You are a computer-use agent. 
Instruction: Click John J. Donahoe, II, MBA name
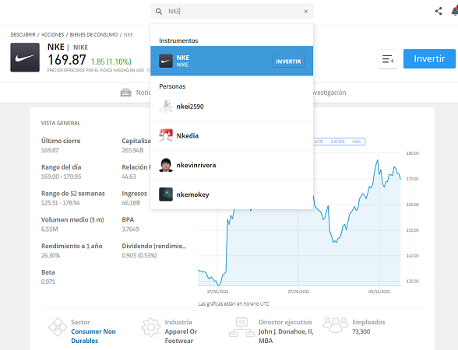pos(286,336)
